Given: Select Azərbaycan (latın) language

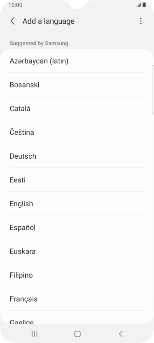Looking at the screenshot, I should coord(77,61).
